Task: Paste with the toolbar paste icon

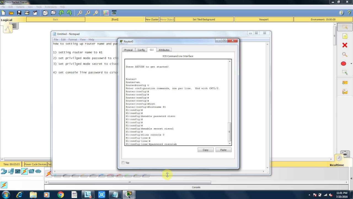Action: (53, 13)
